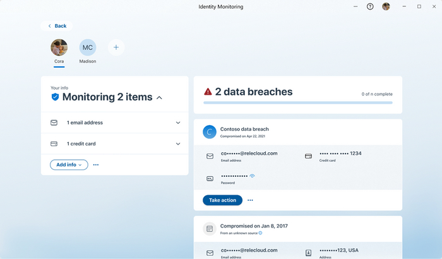Click the '2 data breaches' heading
This screenshot has height=259, width=442.
254,92
